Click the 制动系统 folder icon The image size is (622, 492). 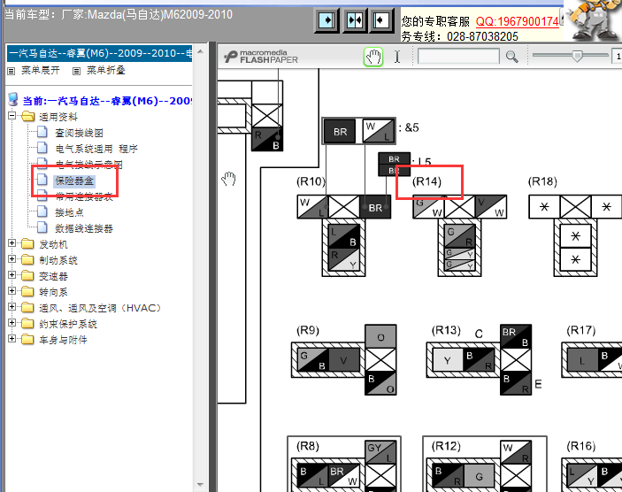click(x=27, y=259)
